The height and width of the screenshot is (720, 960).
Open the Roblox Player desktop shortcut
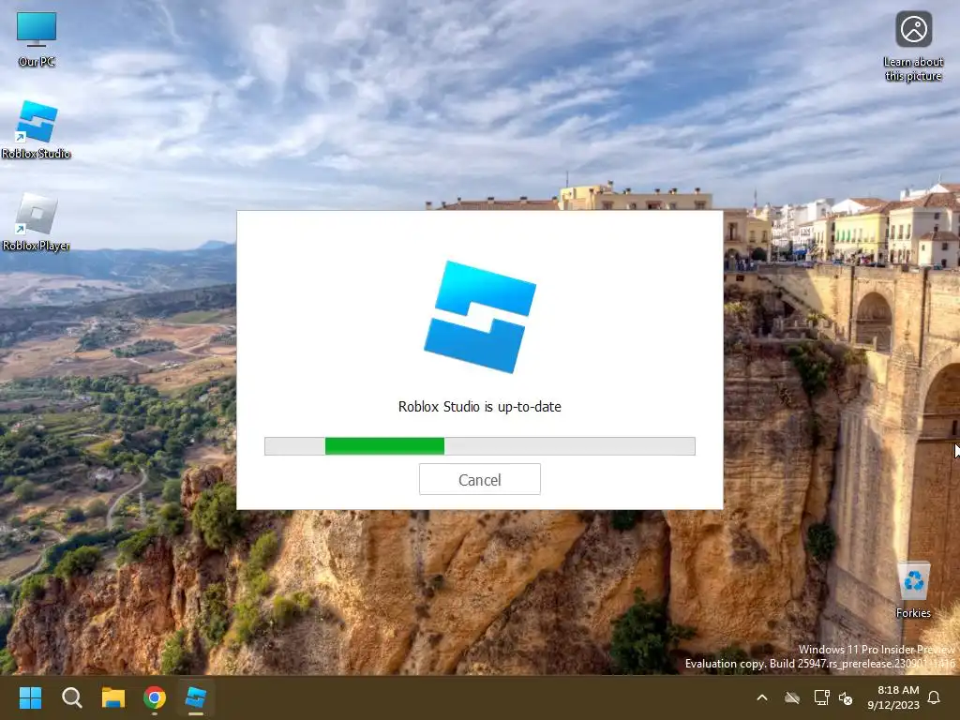click(x=37, y=221)
